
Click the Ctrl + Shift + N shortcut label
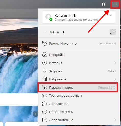[x=107, y=44]
